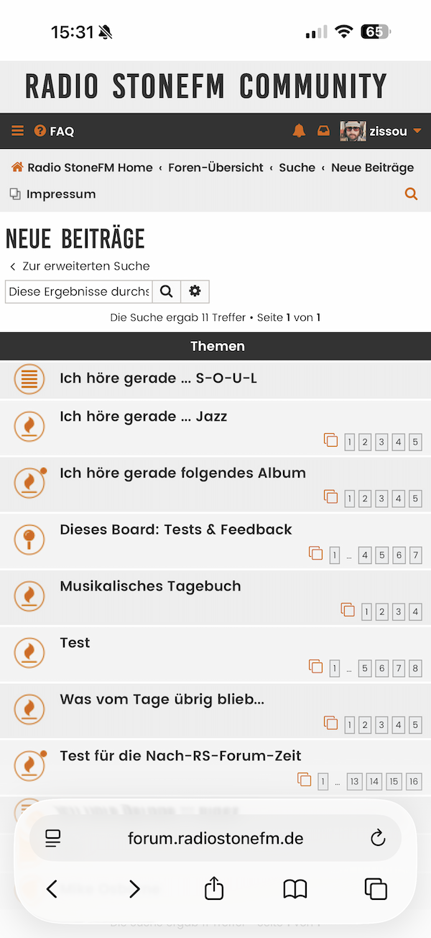Click the orange search magnifier icon

click(411, 193)
